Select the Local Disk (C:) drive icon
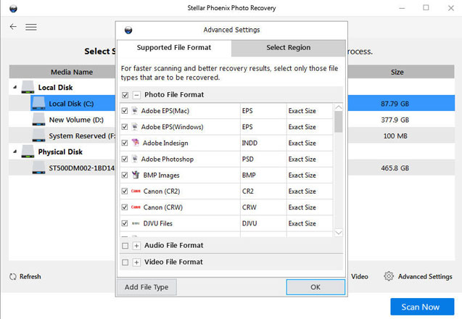The width and height of the screenshot is (462, 319). coord(38,104)
